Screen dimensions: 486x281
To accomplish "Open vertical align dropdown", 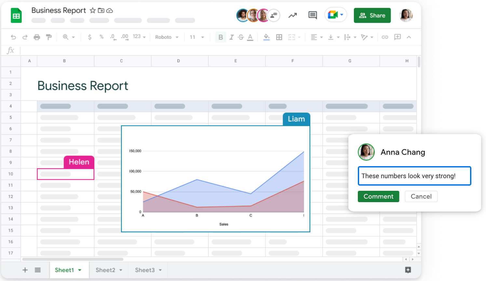I will [x=334, y=37].
